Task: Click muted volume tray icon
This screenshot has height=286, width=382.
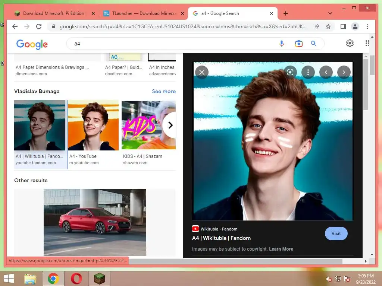Action: 329,279
